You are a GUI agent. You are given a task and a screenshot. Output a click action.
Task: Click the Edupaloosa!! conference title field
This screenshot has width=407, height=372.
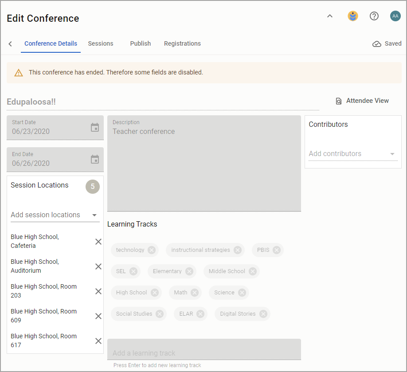tap(163, 102)
